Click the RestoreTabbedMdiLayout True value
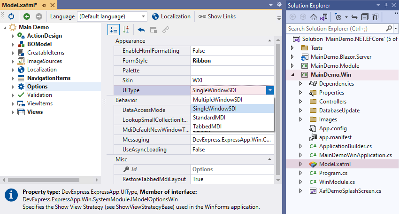The height and width of the screenshot is (214, 399). (232, 179)
